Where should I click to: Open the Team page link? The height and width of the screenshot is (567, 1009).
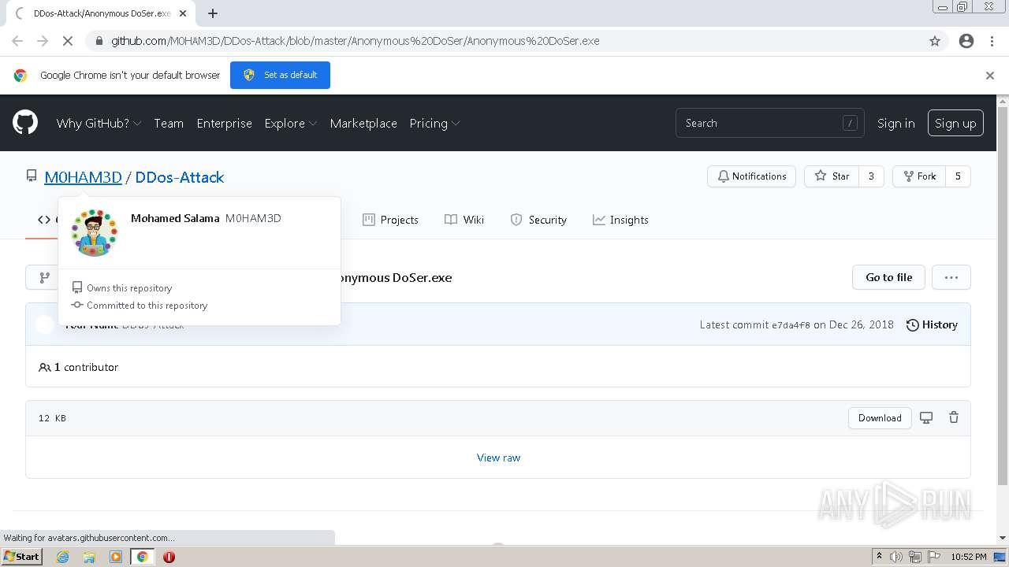click(x=169, y=124)
